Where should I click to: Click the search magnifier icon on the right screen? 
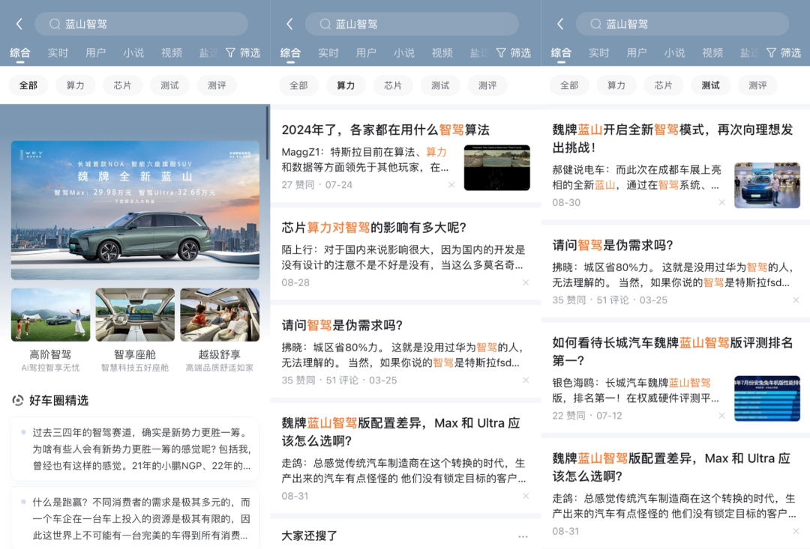[x=595, y=24]
